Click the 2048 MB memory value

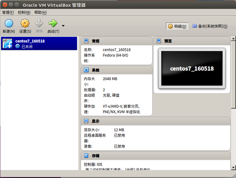pos(110,79)
